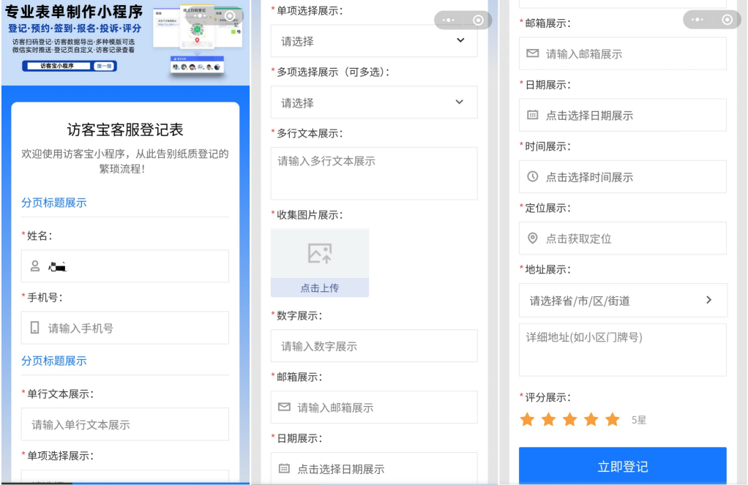Click the image placeholder icon under 收集图片展示

320,253
